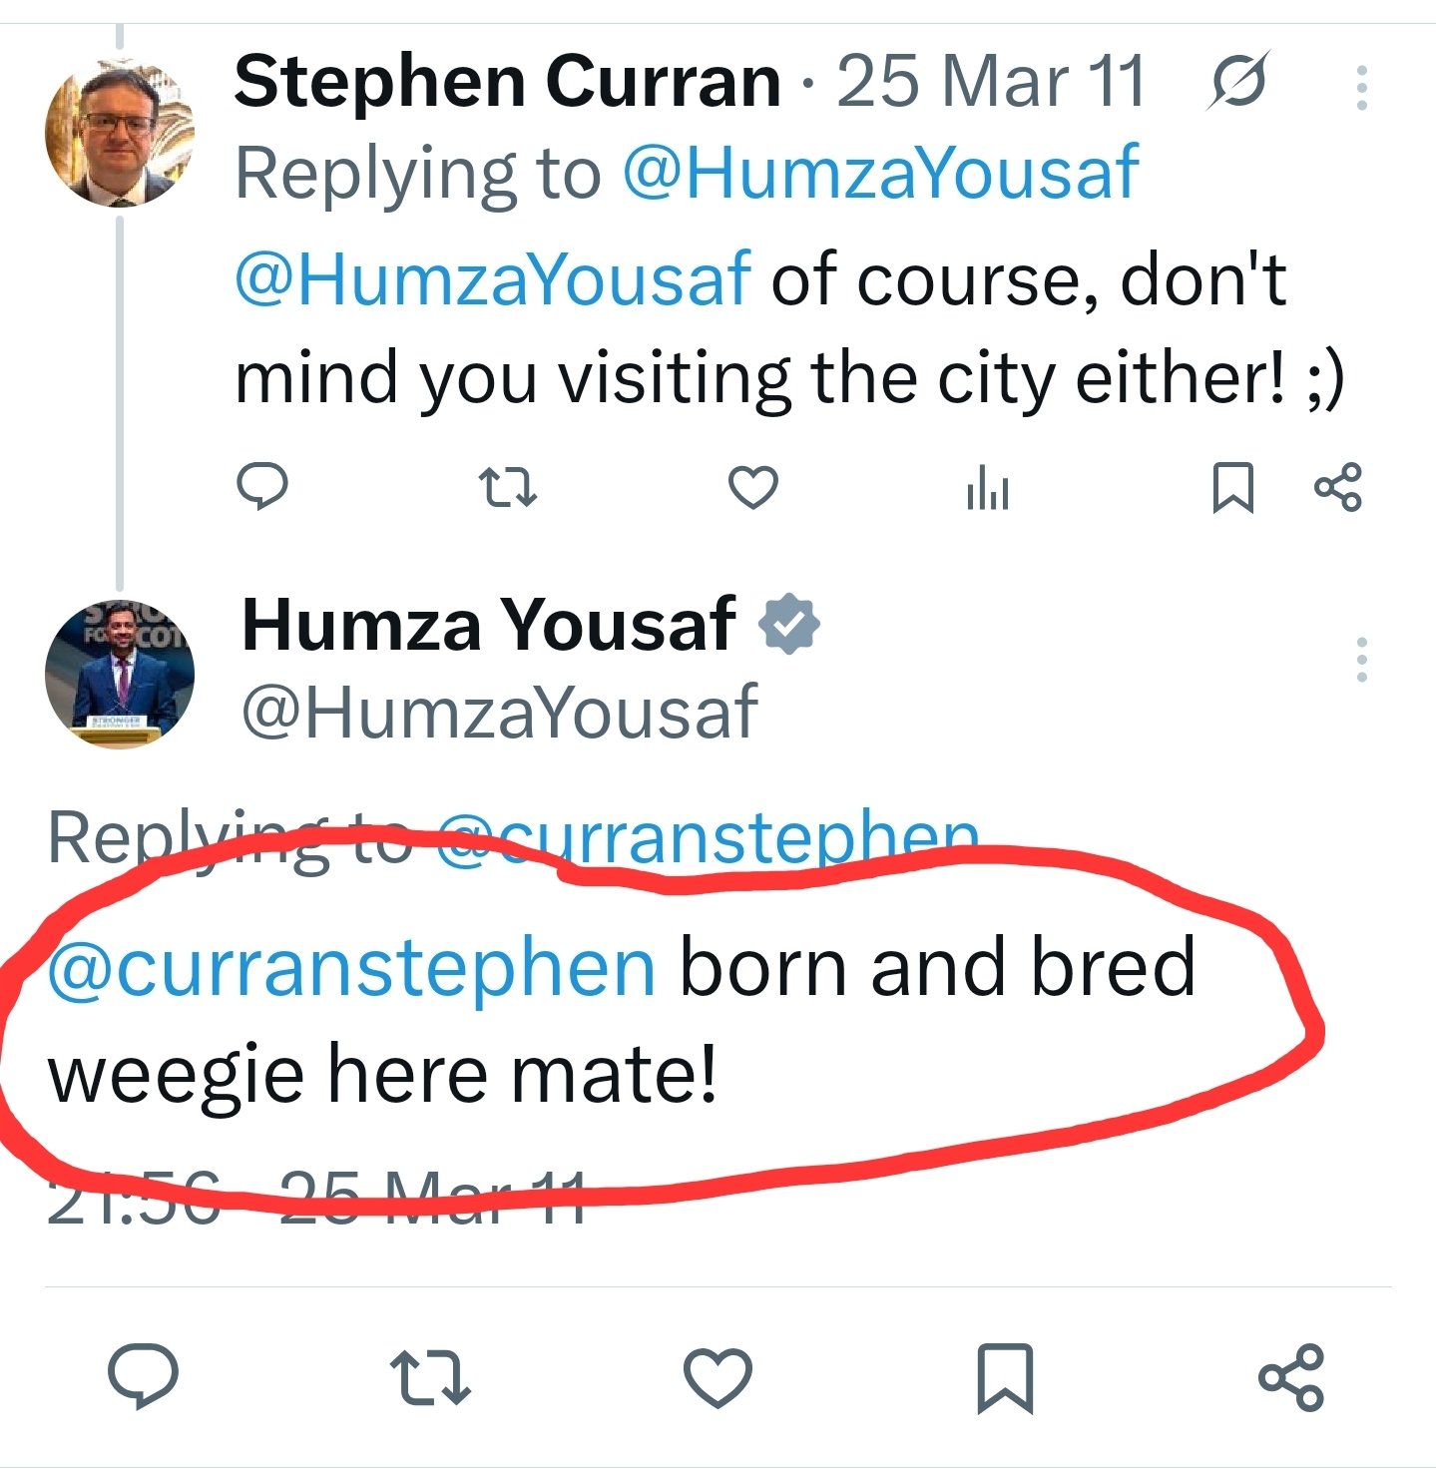This screenshot has height=1478, width=1436.
Task: Retweet Humza Yousaf's tweet
Action: point(430,1377)
